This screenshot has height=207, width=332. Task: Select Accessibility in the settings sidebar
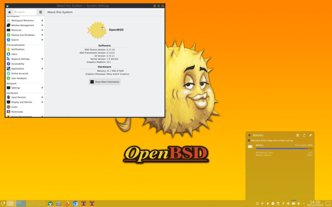point(18,64)
